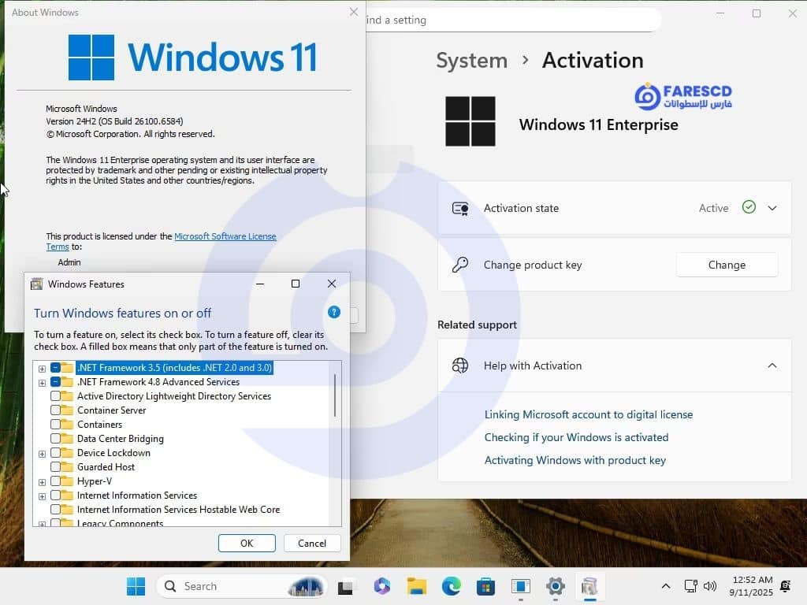This screenshot has width=807, height=605.
Task: Turn on the Hyper-V checkbox
Action: point(56,481)
